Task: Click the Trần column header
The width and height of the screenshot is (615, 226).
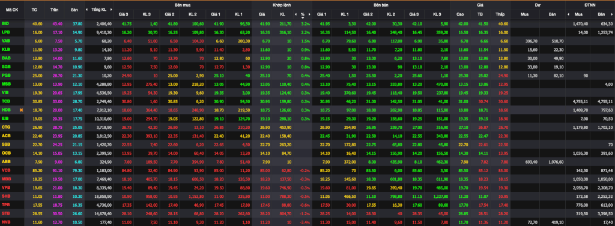Action: [54, 10]
